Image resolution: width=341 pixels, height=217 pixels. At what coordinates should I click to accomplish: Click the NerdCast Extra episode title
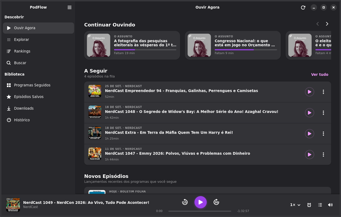pyautogui.click(x=169, y=133)
